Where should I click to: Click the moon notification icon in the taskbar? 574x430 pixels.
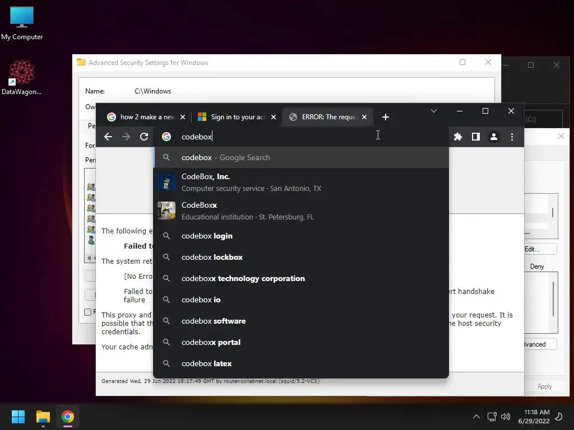point(559,417)
